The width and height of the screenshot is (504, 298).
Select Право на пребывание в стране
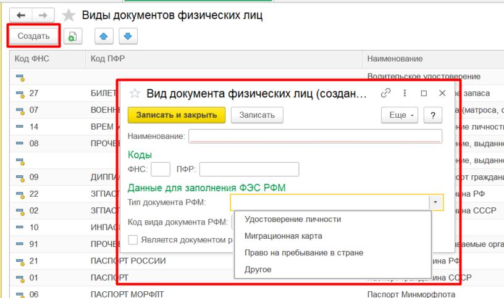[x=303, y=253]
